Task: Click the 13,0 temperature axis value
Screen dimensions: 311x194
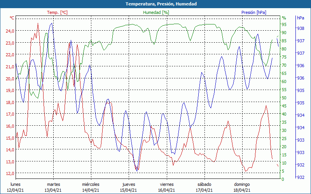Action: point(10,161)
